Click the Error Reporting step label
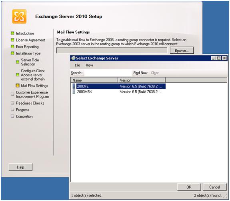The width and height of the screenshot is (230, 201). pyautogui.click(x=27, y=47)
